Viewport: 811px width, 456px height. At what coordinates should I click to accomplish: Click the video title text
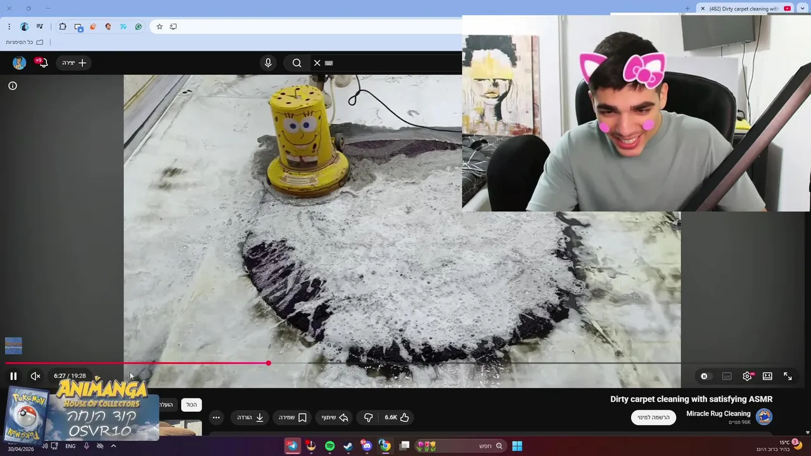(691, 399)
